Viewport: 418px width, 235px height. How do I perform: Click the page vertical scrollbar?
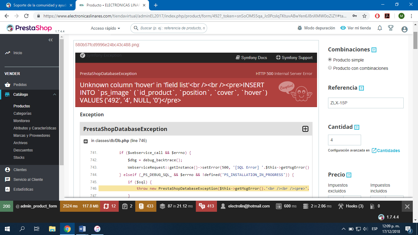coord(415,40)
